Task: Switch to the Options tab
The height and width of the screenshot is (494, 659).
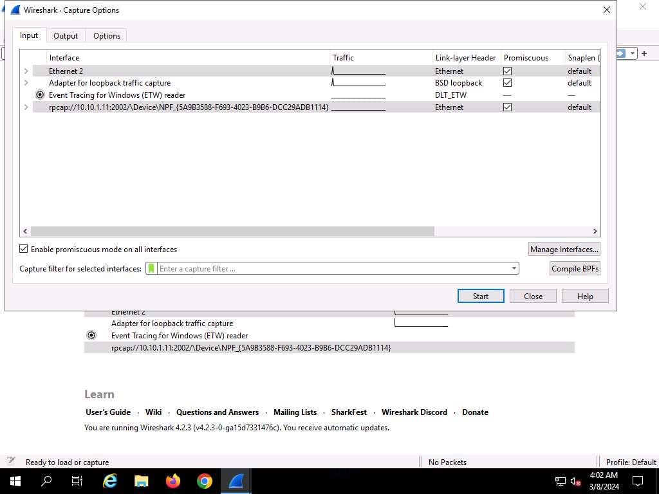Action: click(107, 36)
